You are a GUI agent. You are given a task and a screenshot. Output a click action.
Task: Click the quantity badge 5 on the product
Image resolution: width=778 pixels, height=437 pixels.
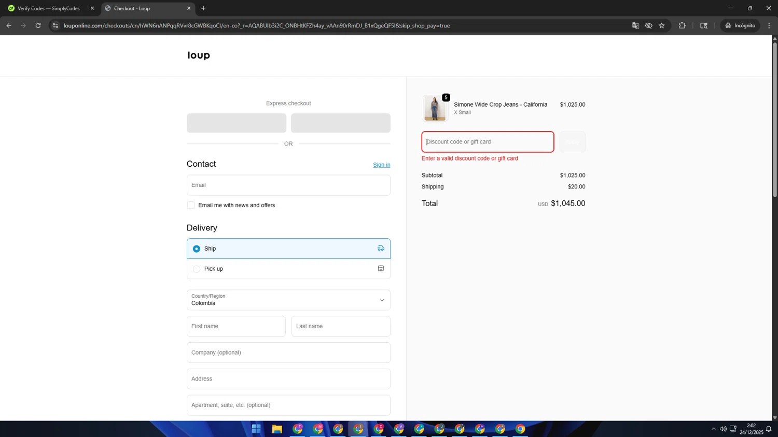[446, 97]
